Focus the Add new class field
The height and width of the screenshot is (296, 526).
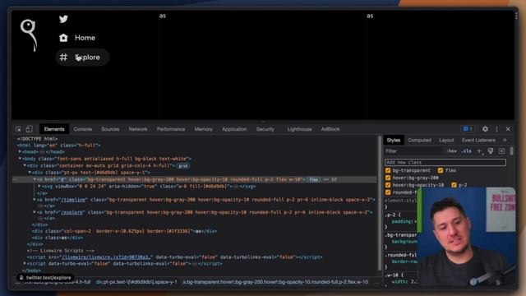[445, 163]
